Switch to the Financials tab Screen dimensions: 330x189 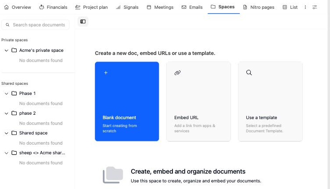pyautogui.click(x=53, y=7)
